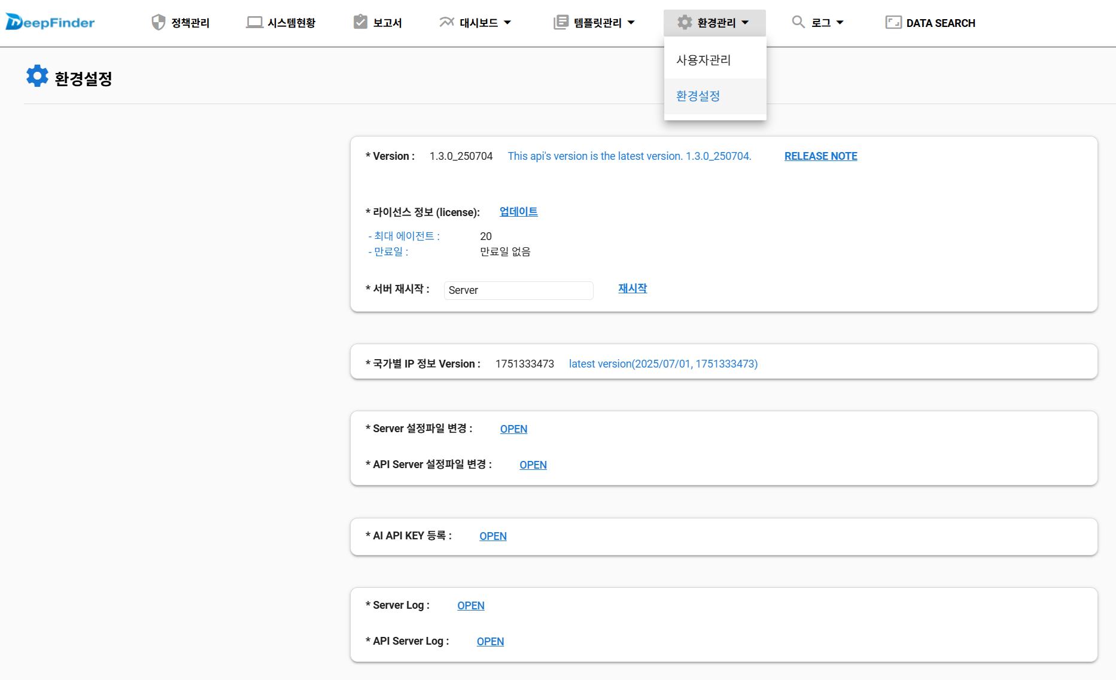Click the * Version label
The width and height of the screenshot is (1116, 680).
[390, 156]
